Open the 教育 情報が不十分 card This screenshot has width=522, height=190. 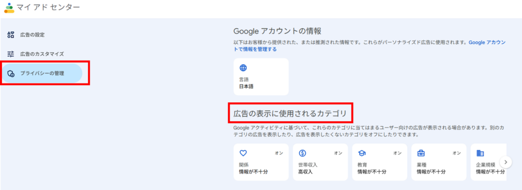pyautogui.click(x=379, y=162)
